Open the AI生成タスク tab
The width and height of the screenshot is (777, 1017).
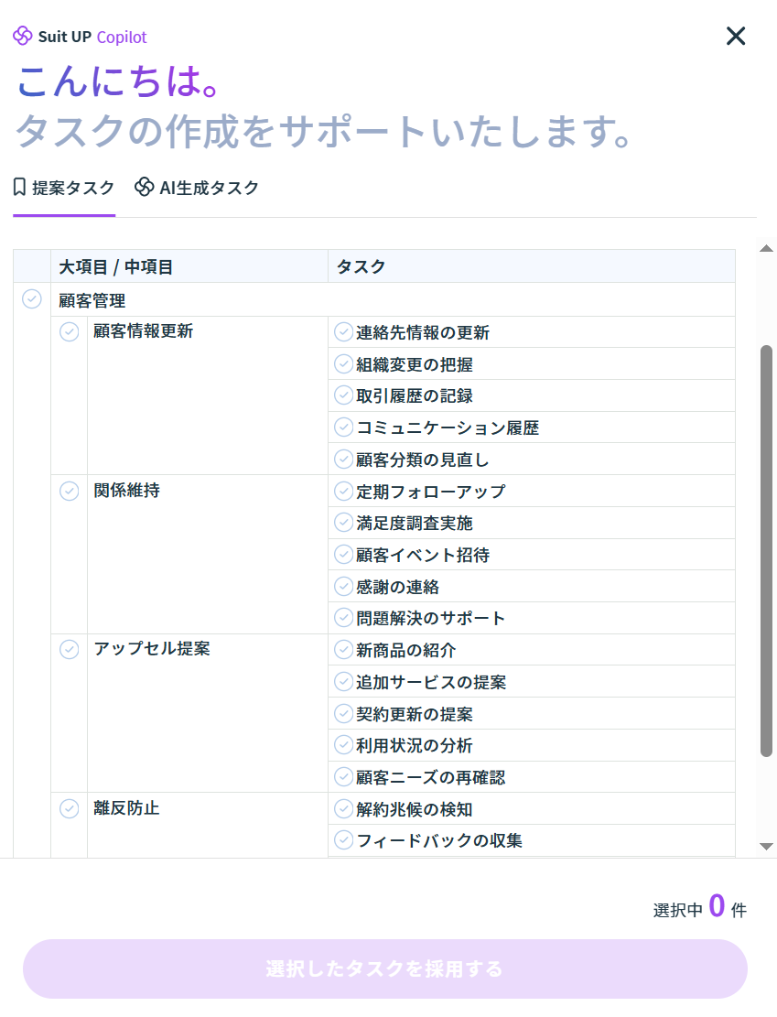(x=197, y=188)
